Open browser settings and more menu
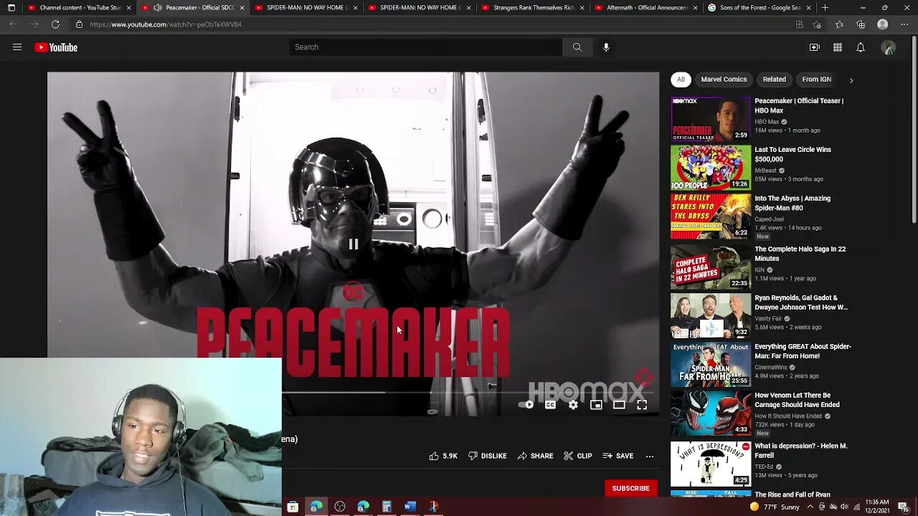The width and height of the screenshot is (918, 516). (x=904, y=24)
